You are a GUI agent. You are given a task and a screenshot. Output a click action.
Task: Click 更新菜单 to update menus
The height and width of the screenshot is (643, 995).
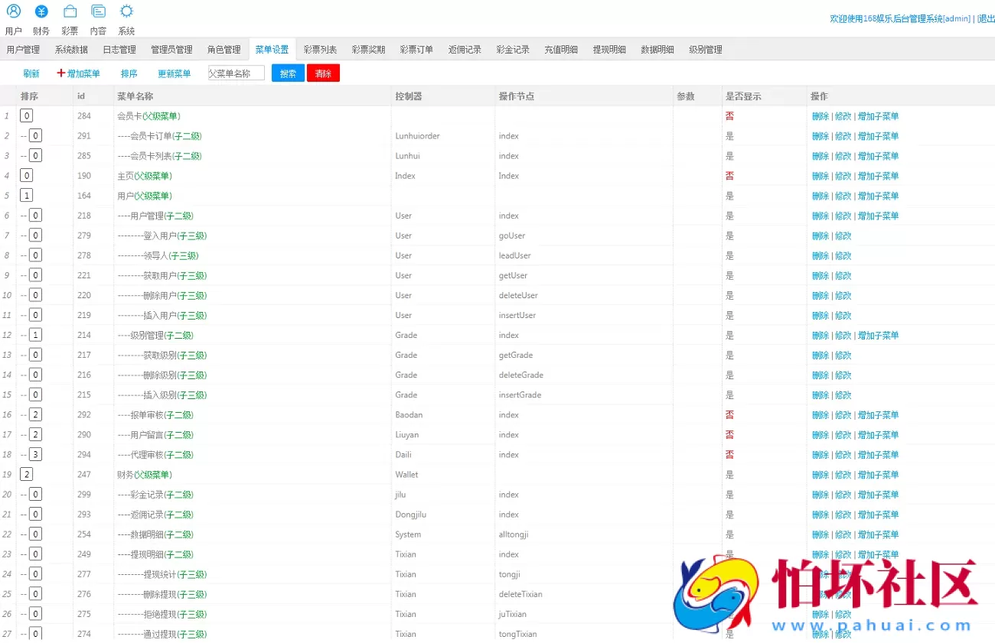click(x=174, y=73)
